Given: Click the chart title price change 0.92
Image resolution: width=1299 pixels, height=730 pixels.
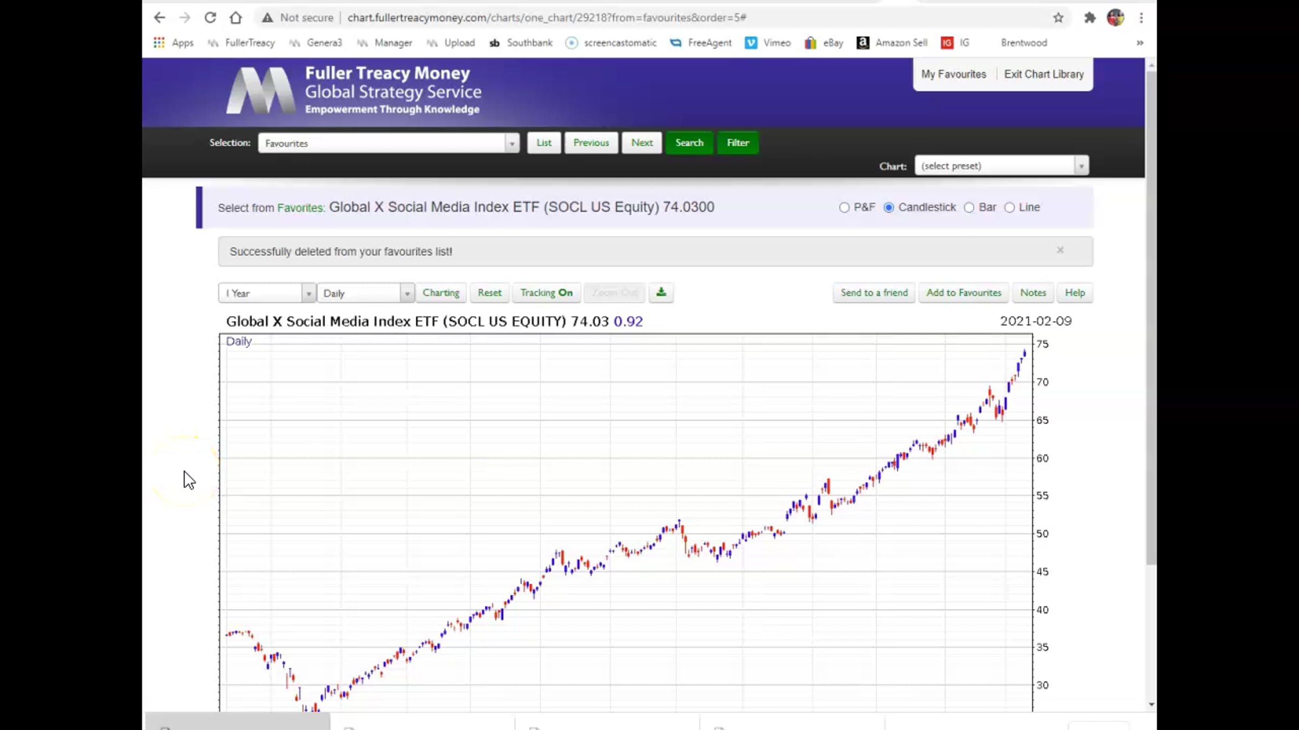Looking at the screenshot, I should point(628,322).
